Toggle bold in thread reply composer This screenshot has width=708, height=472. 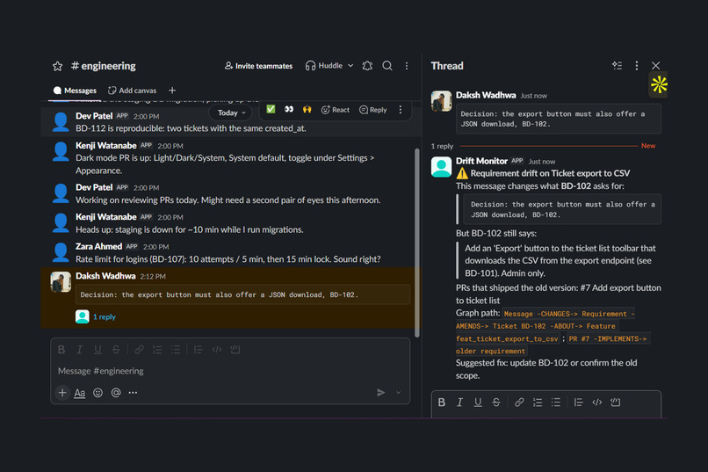coord(442,403)
